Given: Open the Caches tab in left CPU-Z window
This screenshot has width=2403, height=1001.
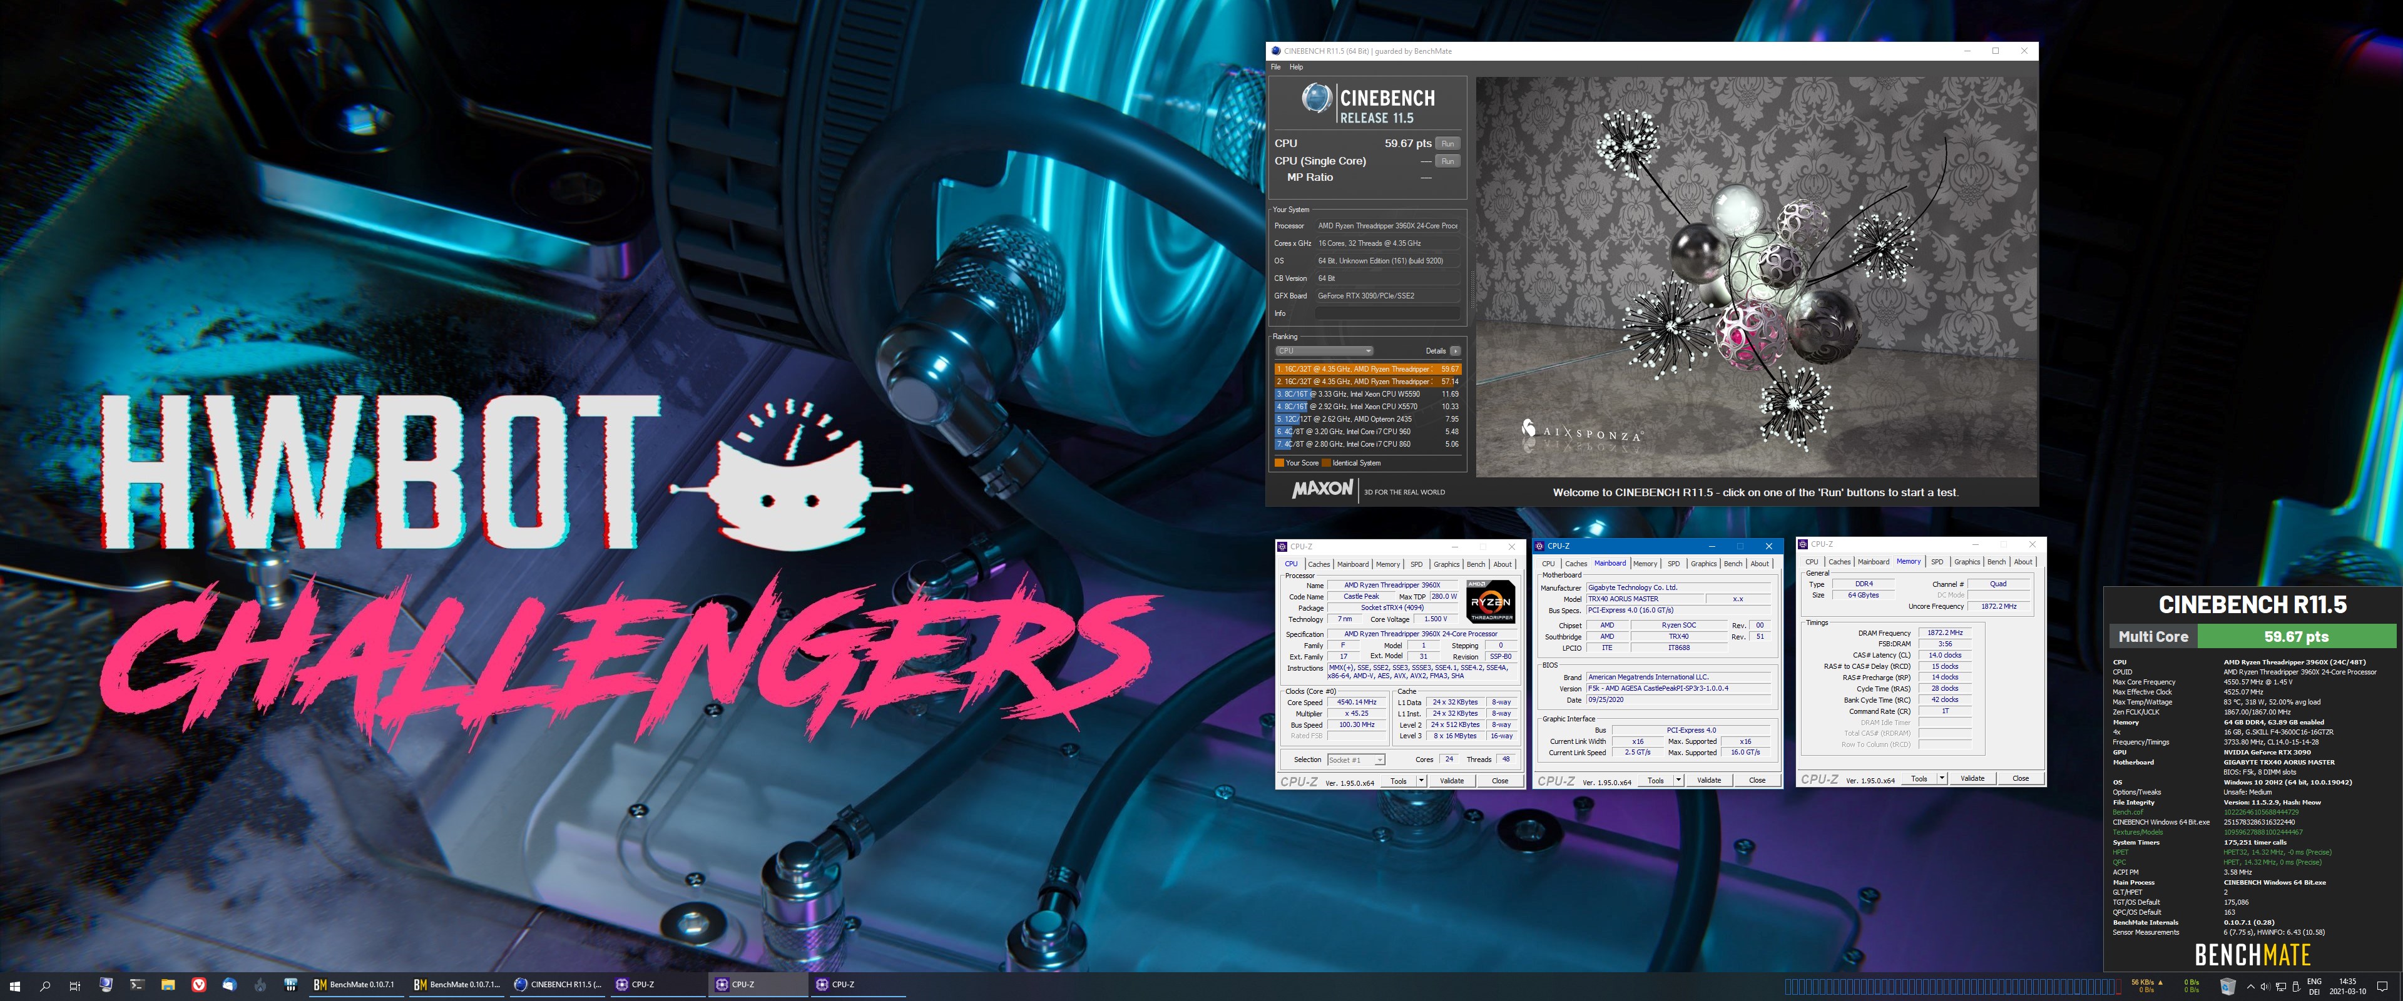Looking at the screenshot, I should pyautogui.click(x=1318, y=564).
